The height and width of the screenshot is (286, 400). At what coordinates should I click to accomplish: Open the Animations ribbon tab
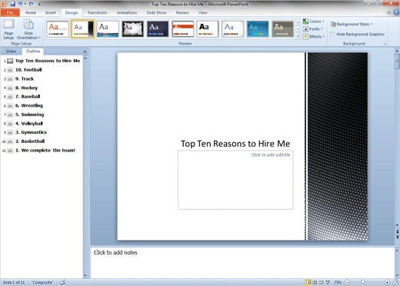pyautogui.click(x=127, y=12)
